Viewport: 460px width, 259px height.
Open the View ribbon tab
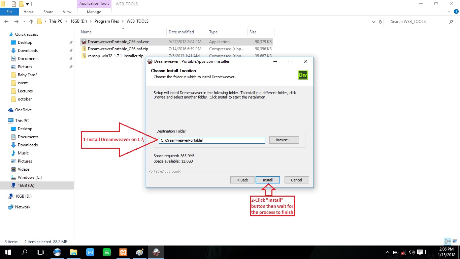click(x=67, y=12)
